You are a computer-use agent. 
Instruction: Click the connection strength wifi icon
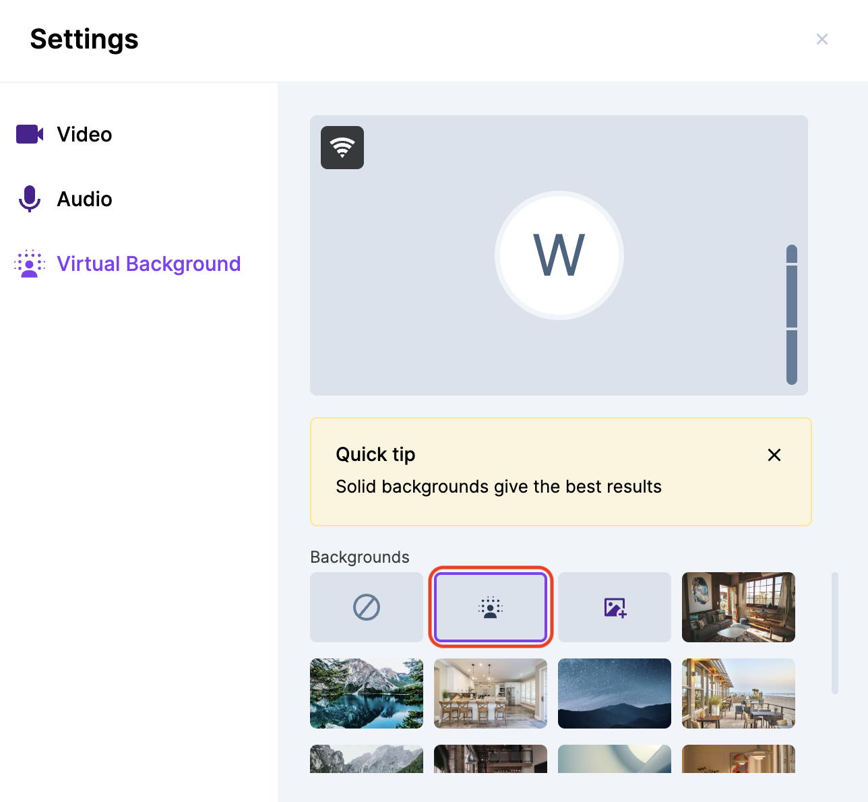(342, 147)
